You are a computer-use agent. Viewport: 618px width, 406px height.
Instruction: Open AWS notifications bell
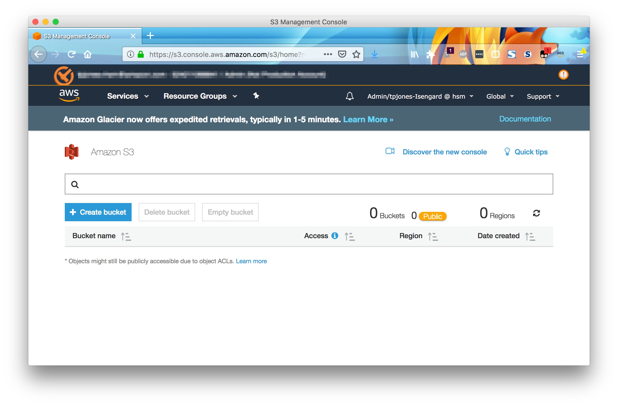[x=350, y=96]
